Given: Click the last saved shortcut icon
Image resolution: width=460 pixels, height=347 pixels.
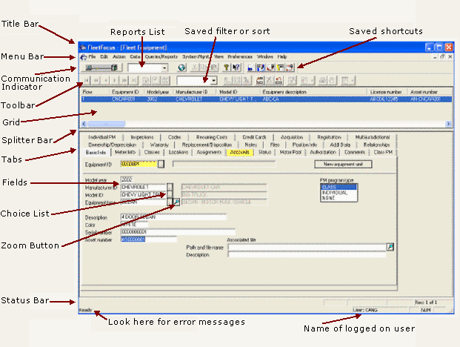Looking at the screenshot, I should tap(290, 67).
